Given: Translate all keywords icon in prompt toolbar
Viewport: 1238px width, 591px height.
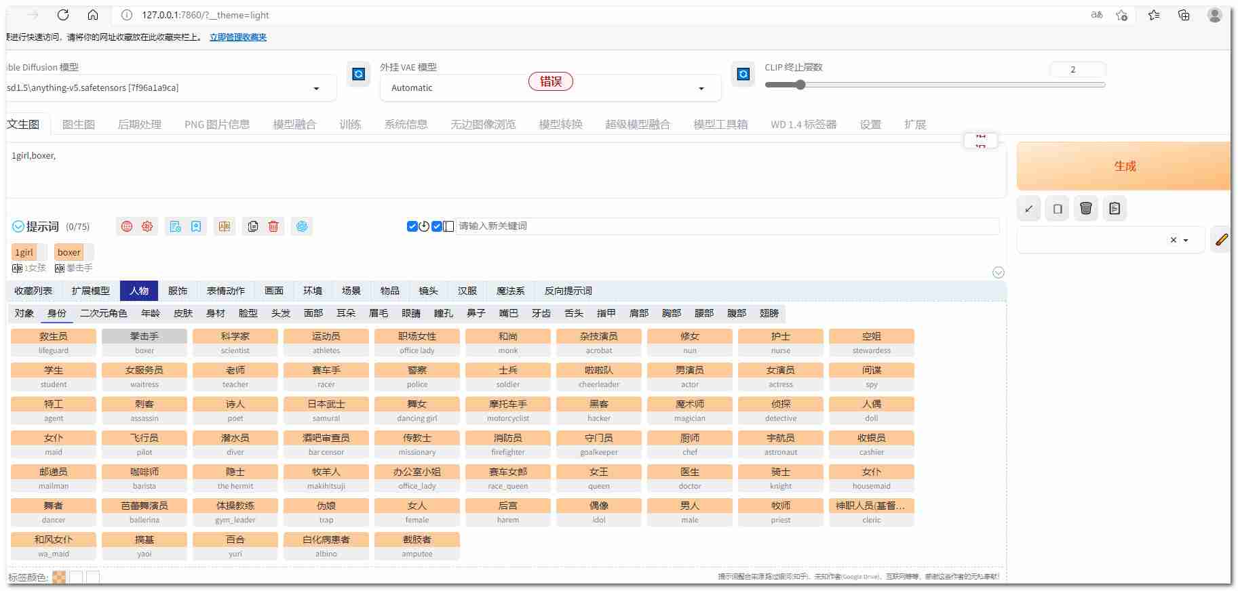Looking at the screenshot, I should [x=225, y=226].
